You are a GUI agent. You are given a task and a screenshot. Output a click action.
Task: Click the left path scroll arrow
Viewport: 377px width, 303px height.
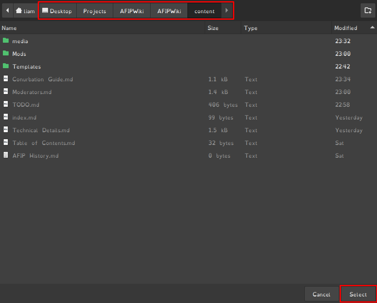click(7, 11)
